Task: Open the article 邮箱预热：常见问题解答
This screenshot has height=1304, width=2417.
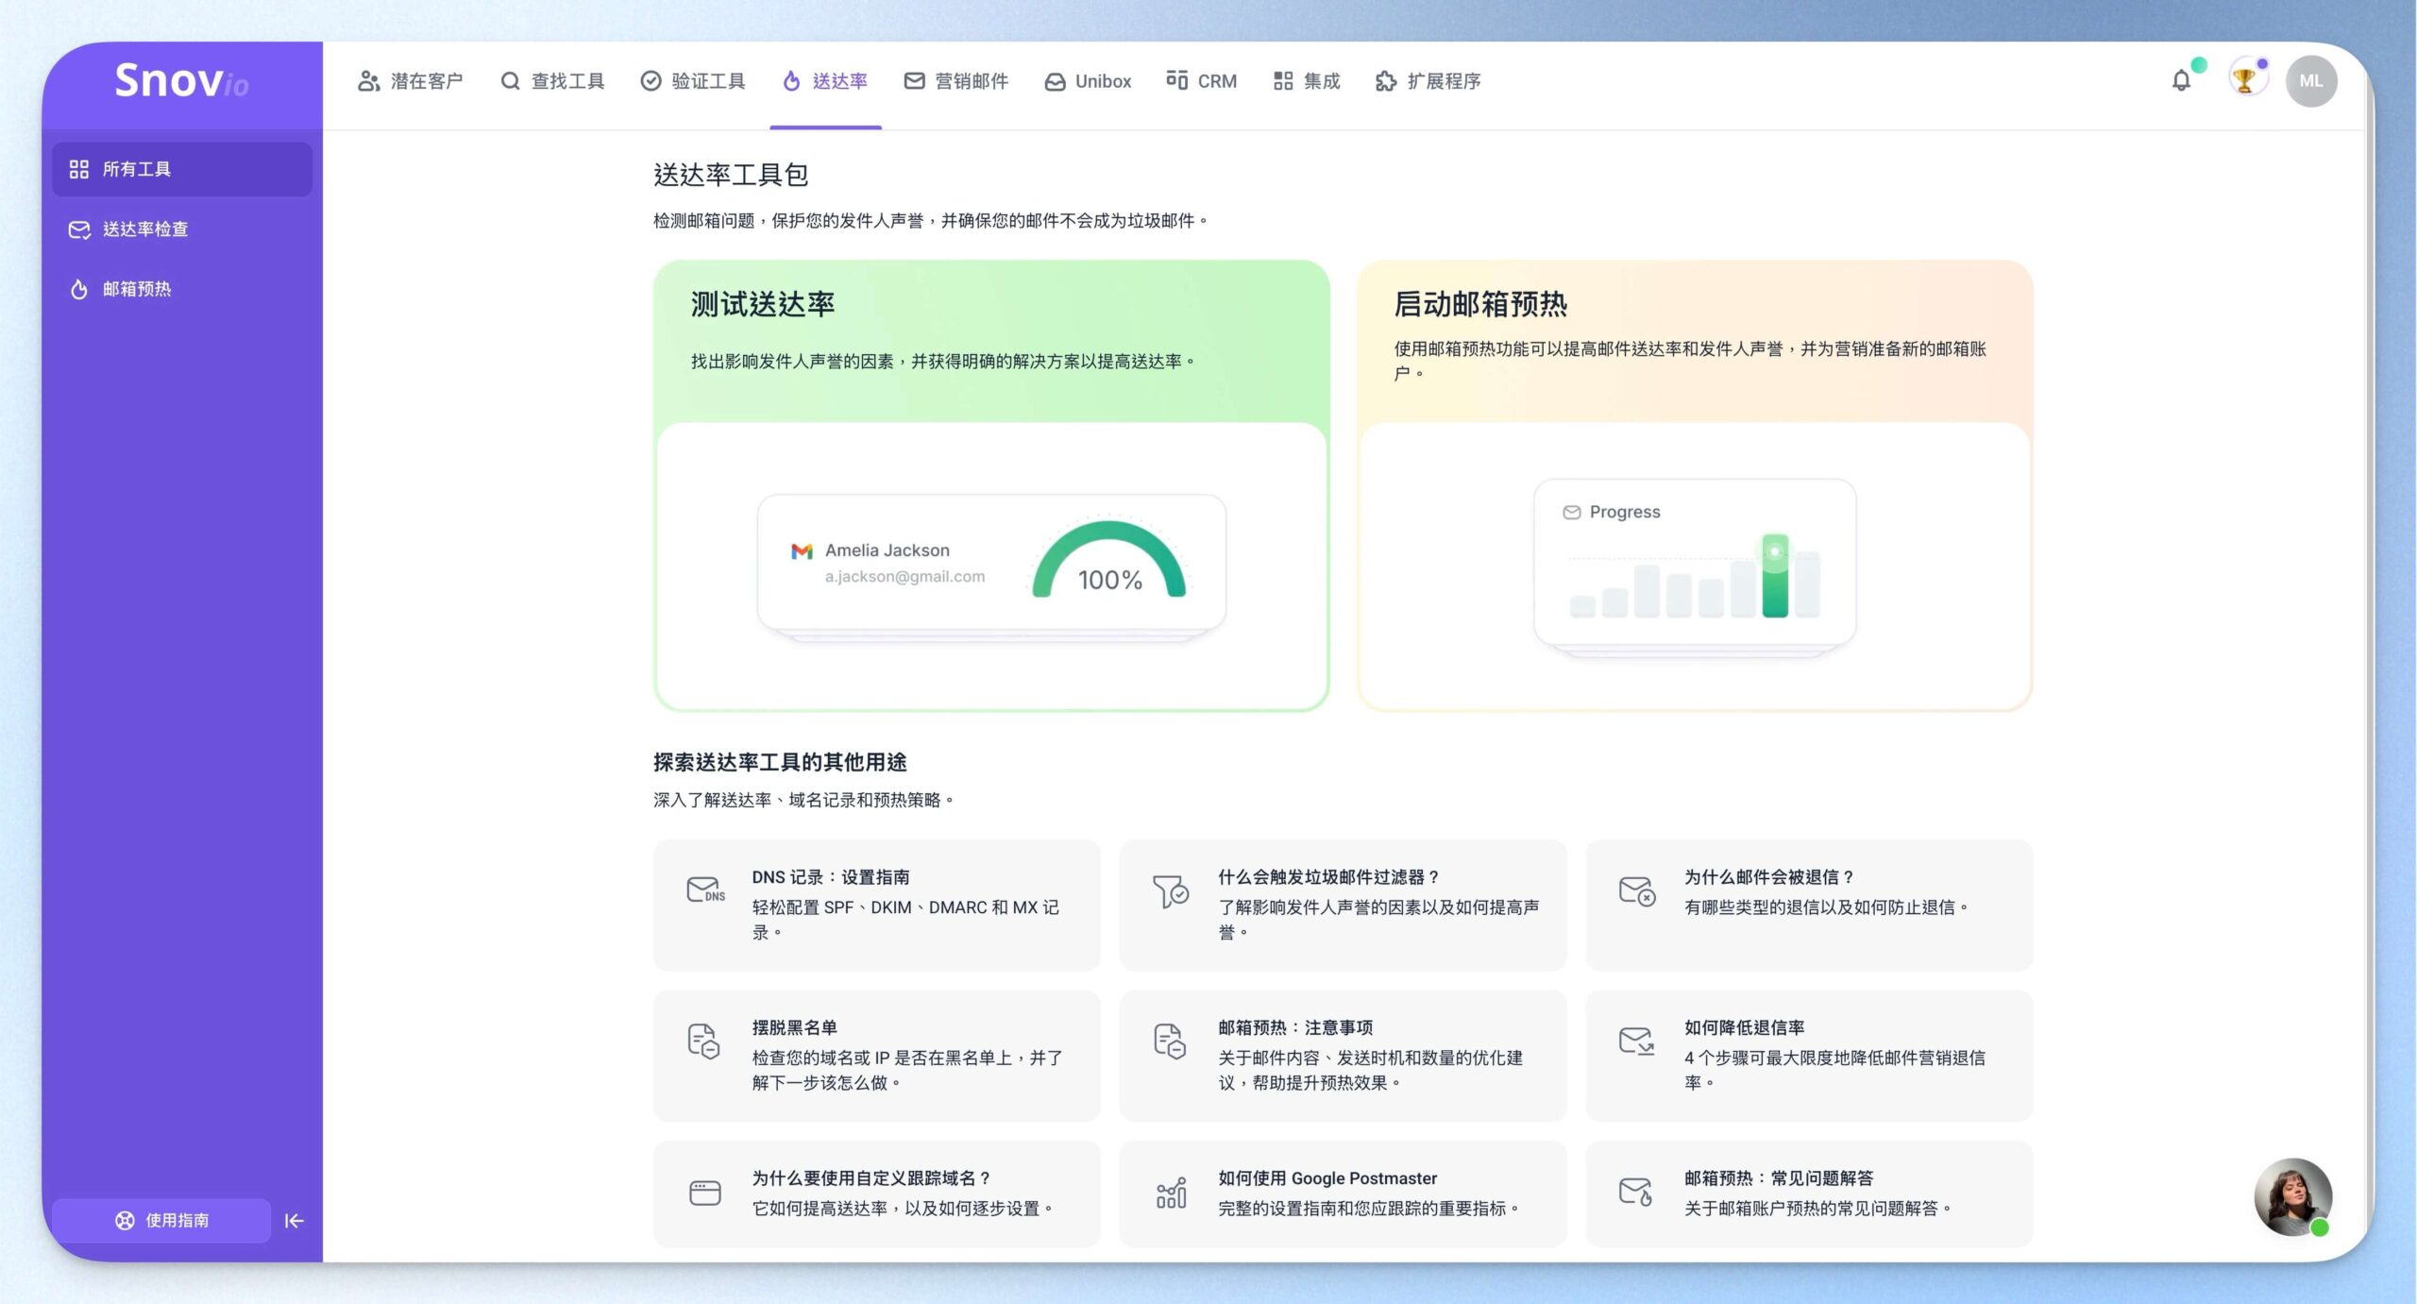Action: pos(1809,1194)
